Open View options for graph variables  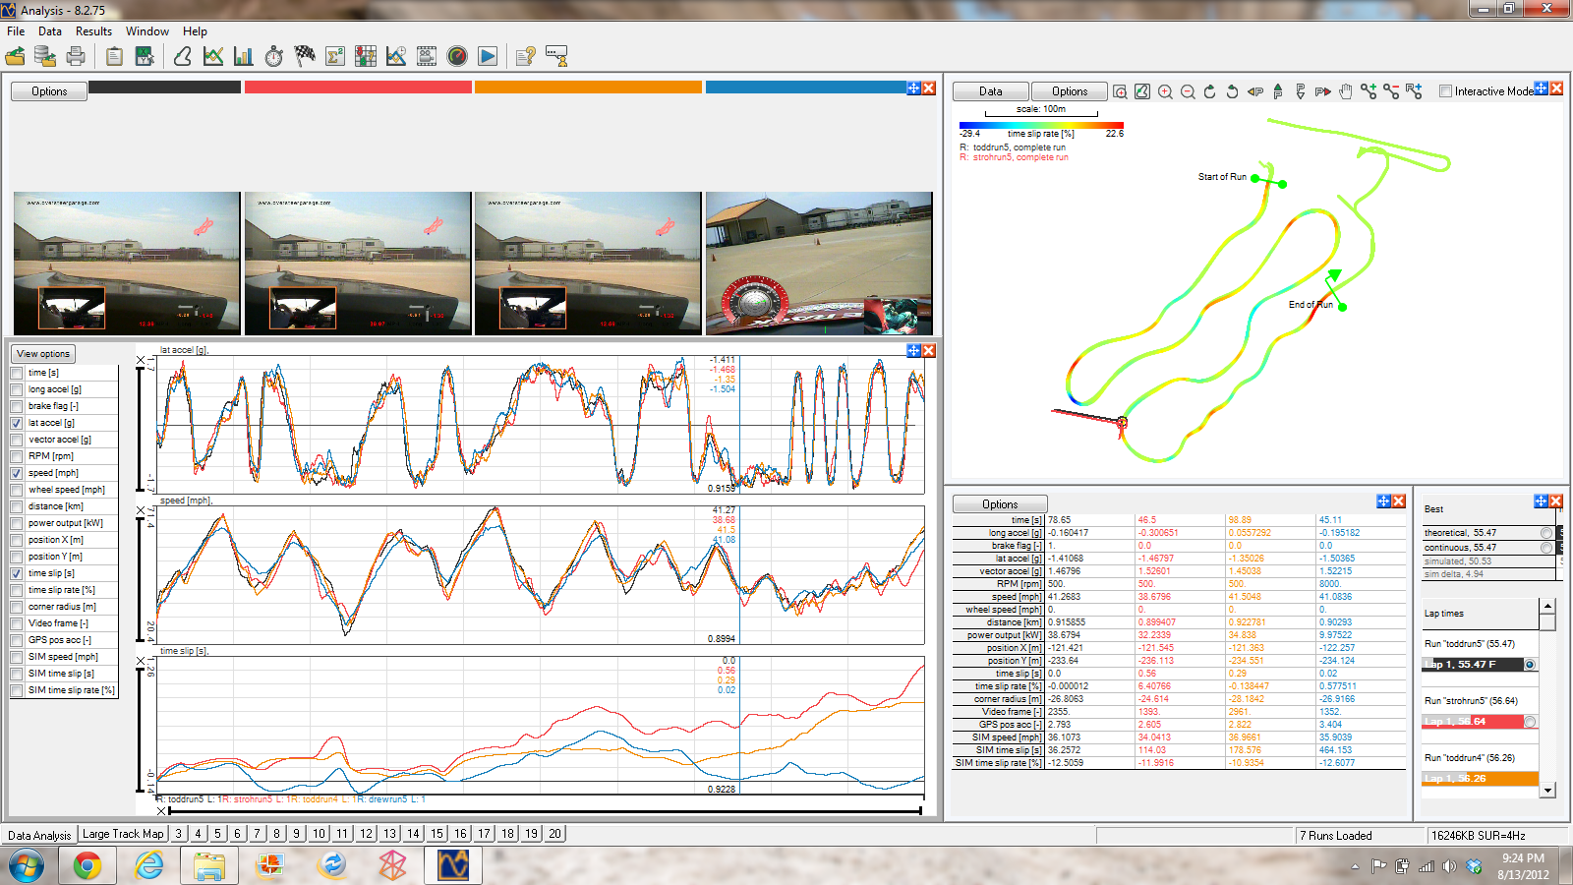click(x=43, y=354)
